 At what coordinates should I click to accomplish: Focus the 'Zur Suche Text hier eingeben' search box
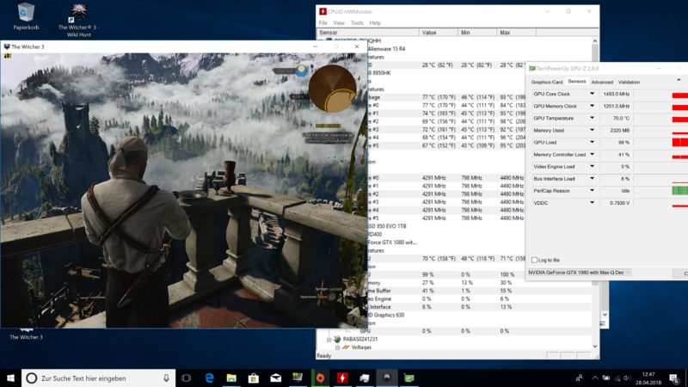[98, 378]
